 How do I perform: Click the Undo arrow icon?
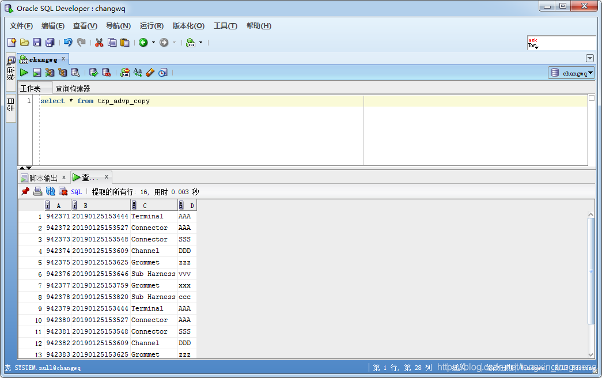point(68,42)
